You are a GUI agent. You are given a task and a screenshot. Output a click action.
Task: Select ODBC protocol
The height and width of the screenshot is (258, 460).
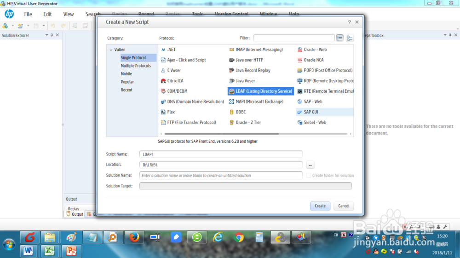click(x=238, y=112)
